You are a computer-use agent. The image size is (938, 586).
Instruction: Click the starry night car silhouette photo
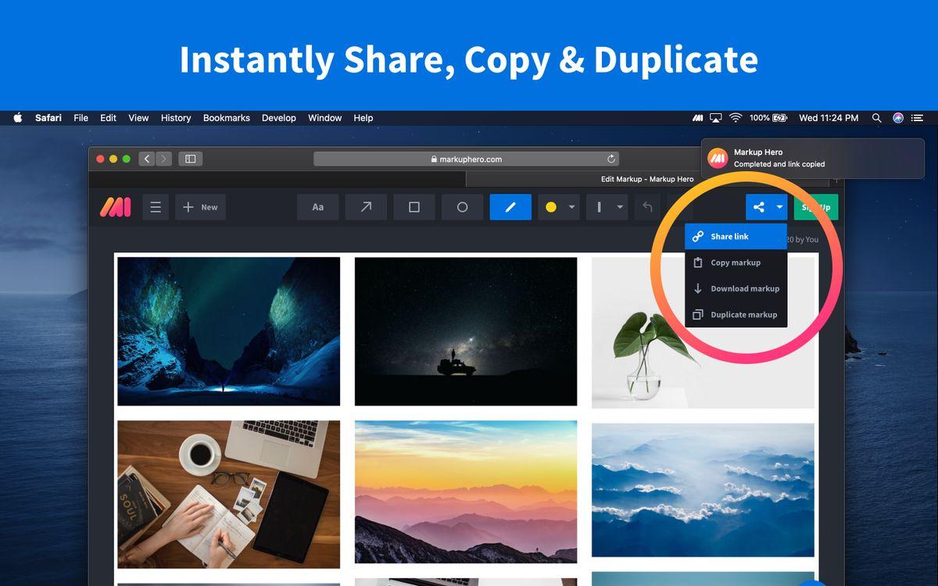[466, 331]
